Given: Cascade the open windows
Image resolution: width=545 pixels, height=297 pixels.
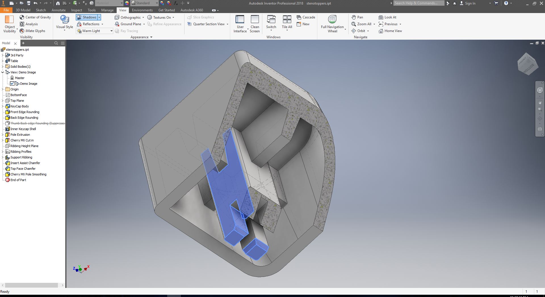Looking at the screenshot, I should (x=306, y=17).
